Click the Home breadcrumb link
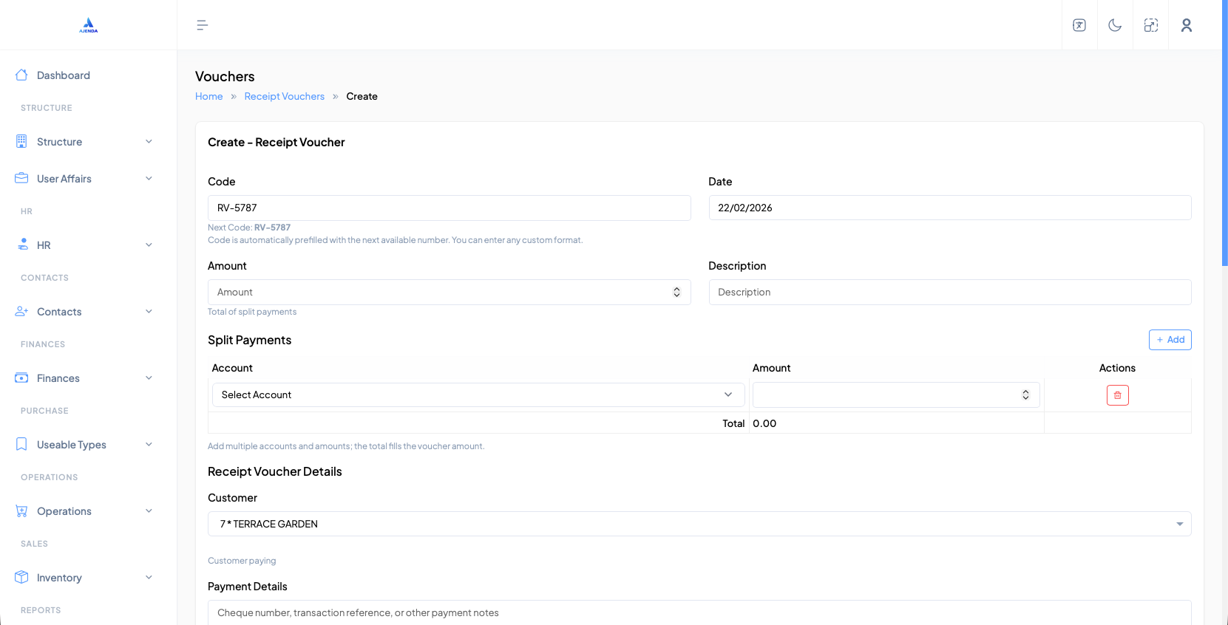The height and width of the screenshot is (625, 1228). [208, 97]
